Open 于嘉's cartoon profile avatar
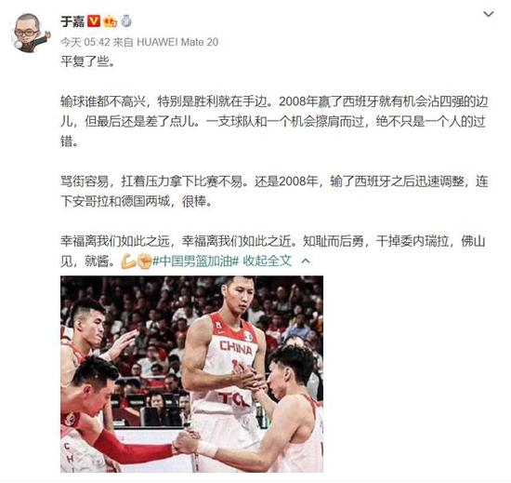The width and height of the screenshot is (511, 483). point(30,33)
